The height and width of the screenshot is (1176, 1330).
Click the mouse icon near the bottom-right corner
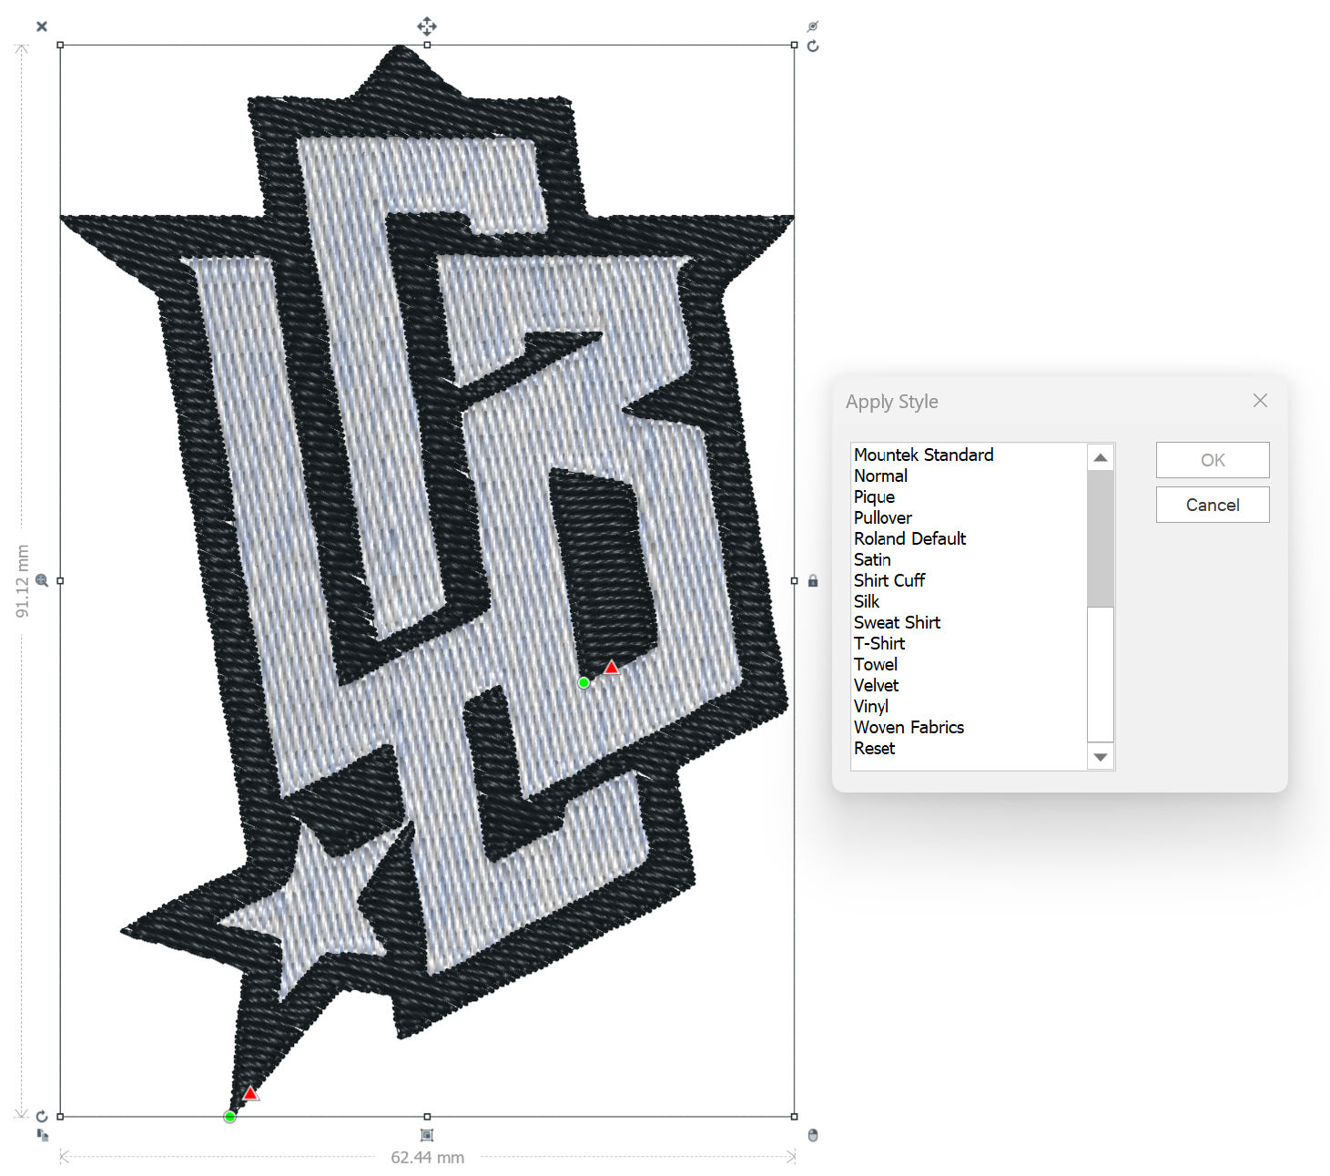pyautogui.click(x=813, y=1135)
